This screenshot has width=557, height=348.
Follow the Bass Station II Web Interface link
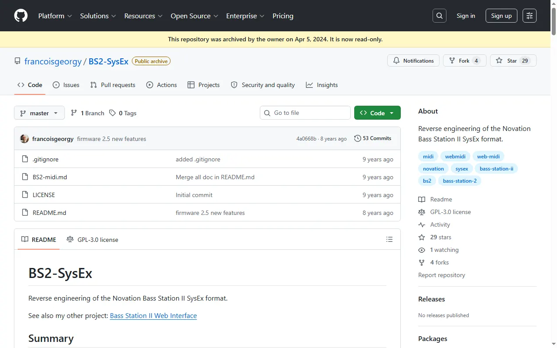point(153,315)
